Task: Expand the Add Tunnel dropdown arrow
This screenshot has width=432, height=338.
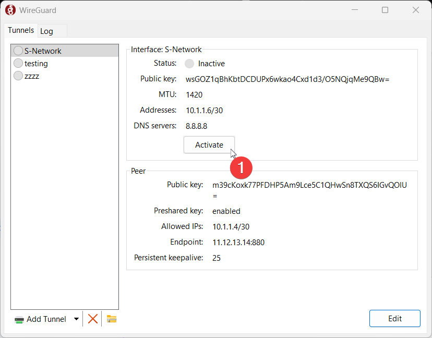Action: click(x=76, y=319)
